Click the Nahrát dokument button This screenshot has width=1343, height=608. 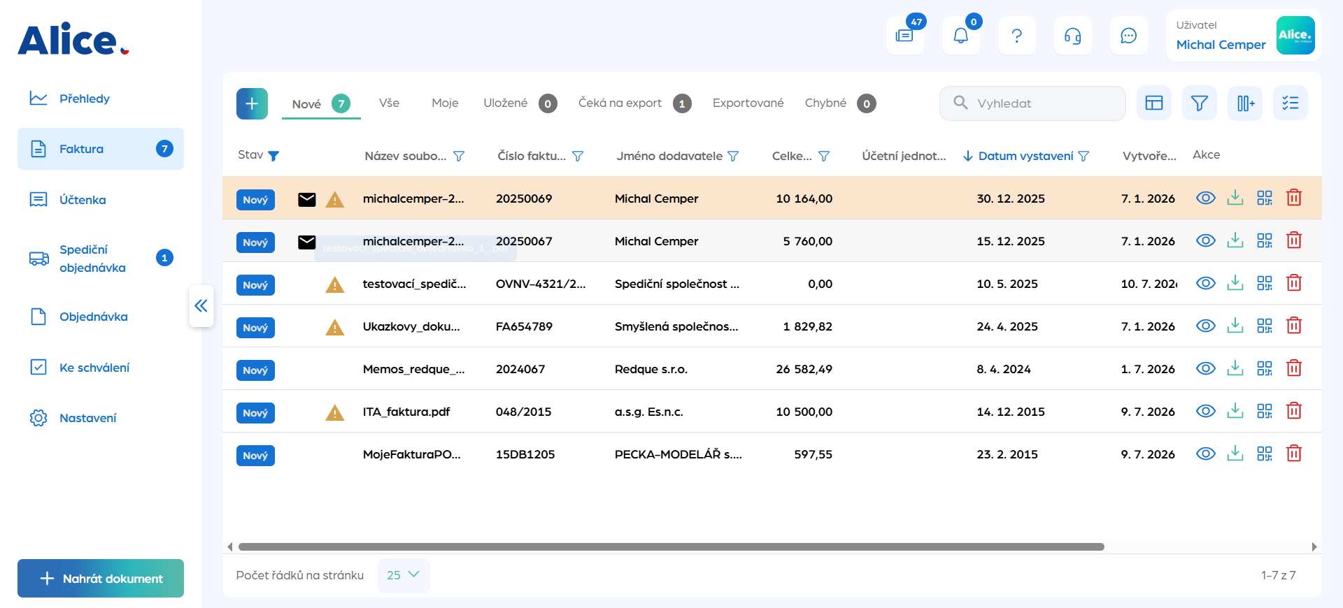101,578
